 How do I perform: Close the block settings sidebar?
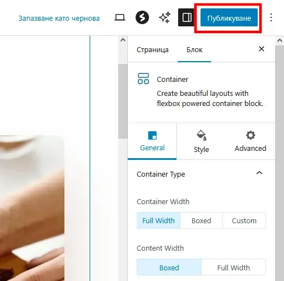[x=262, y=49]
